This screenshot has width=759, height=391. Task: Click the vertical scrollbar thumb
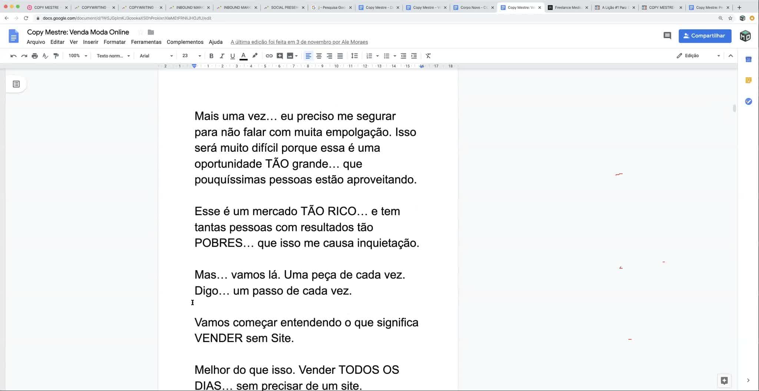click(734, 108)
